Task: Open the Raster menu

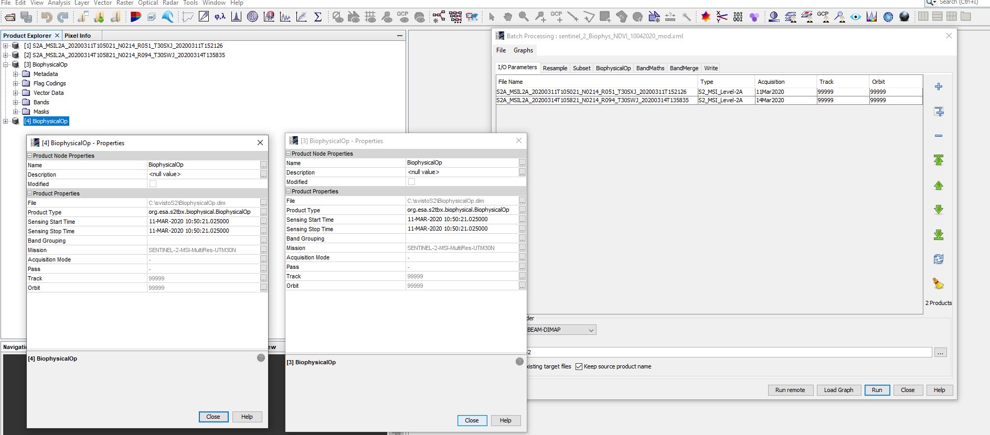Action: point(124,3)
